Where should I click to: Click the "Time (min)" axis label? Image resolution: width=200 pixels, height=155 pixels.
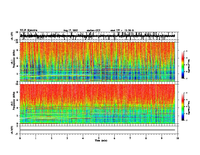pyautogui.click(x=101, y=141)
